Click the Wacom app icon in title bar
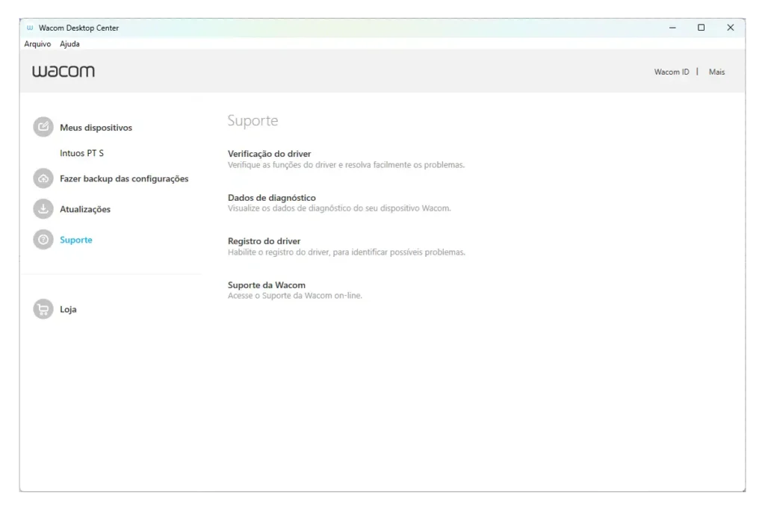 click(30, 28)
